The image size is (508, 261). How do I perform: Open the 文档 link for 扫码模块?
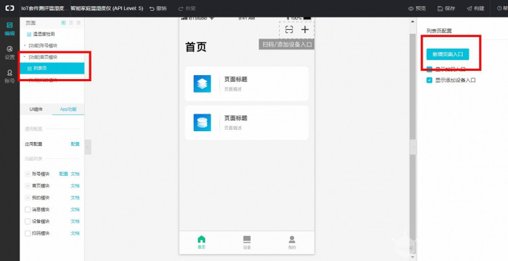tap(75, 233)
